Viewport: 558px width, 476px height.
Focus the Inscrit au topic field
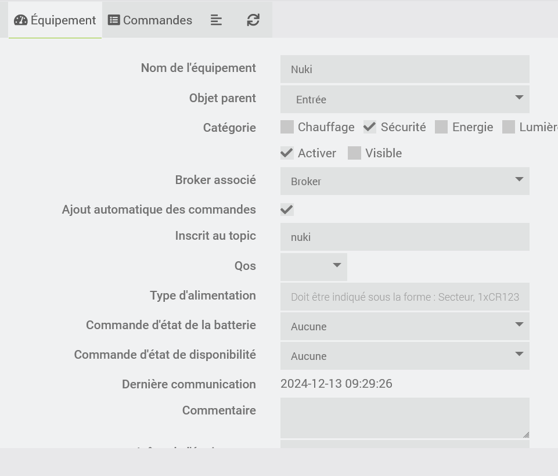(405, 237)
